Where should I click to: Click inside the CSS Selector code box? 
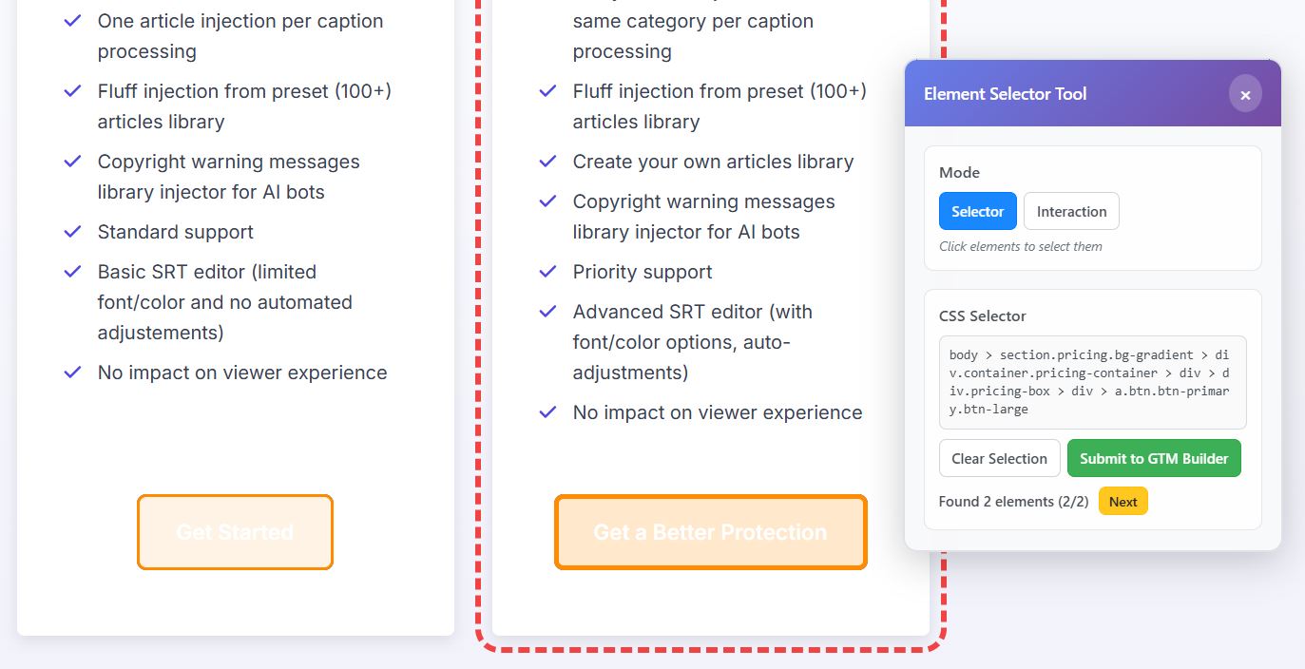click(1091, 381)
